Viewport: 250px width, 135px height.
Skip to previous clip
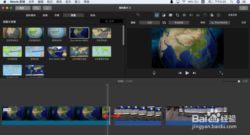[x=180, y=73]
